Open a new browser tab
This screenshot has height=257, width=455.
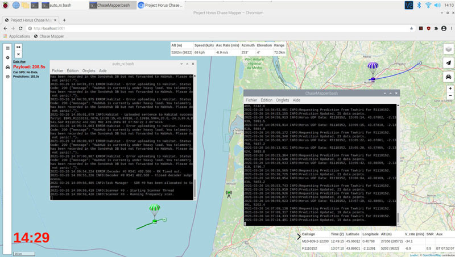coord(64,20)
